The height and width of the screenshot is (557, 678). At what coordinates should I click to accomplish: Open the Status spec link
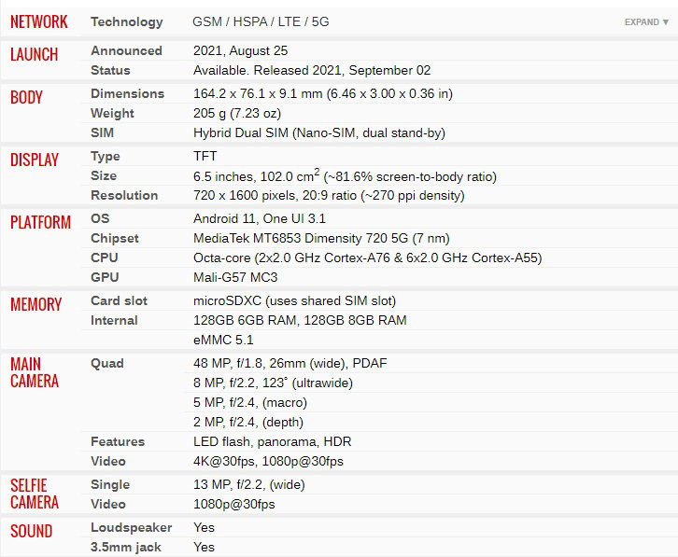[110, 70]
